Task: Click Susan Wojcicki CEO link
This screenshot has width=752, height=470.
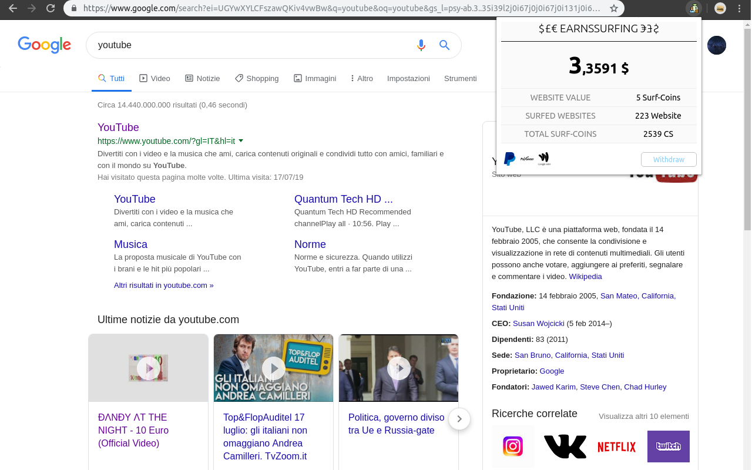Action: tap(539, 323)
